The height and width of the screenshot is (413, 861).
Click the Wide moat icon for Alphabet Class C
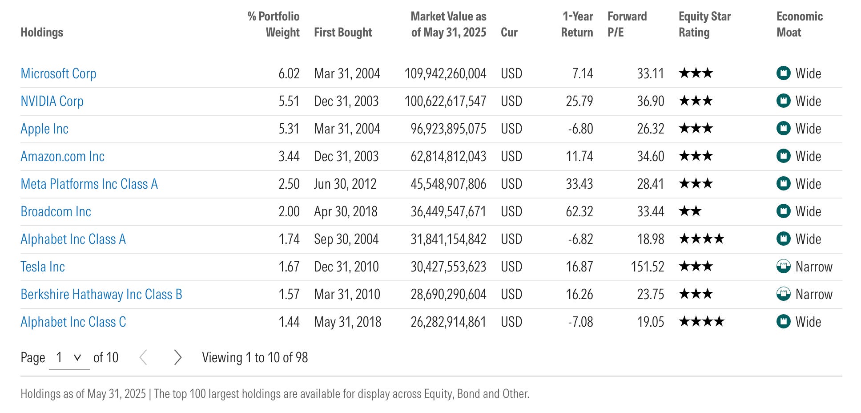783,321
